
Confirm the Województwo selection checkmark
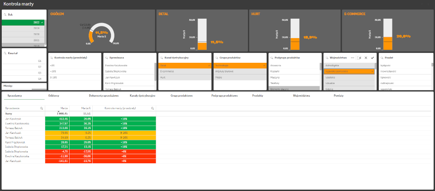click(372, 58)
